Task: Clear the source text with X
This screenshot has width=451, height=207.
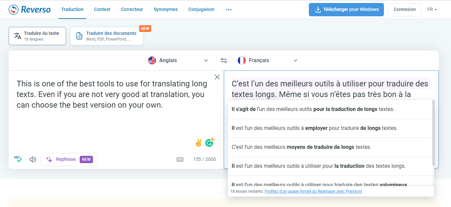Action: [x=217, y=77]
